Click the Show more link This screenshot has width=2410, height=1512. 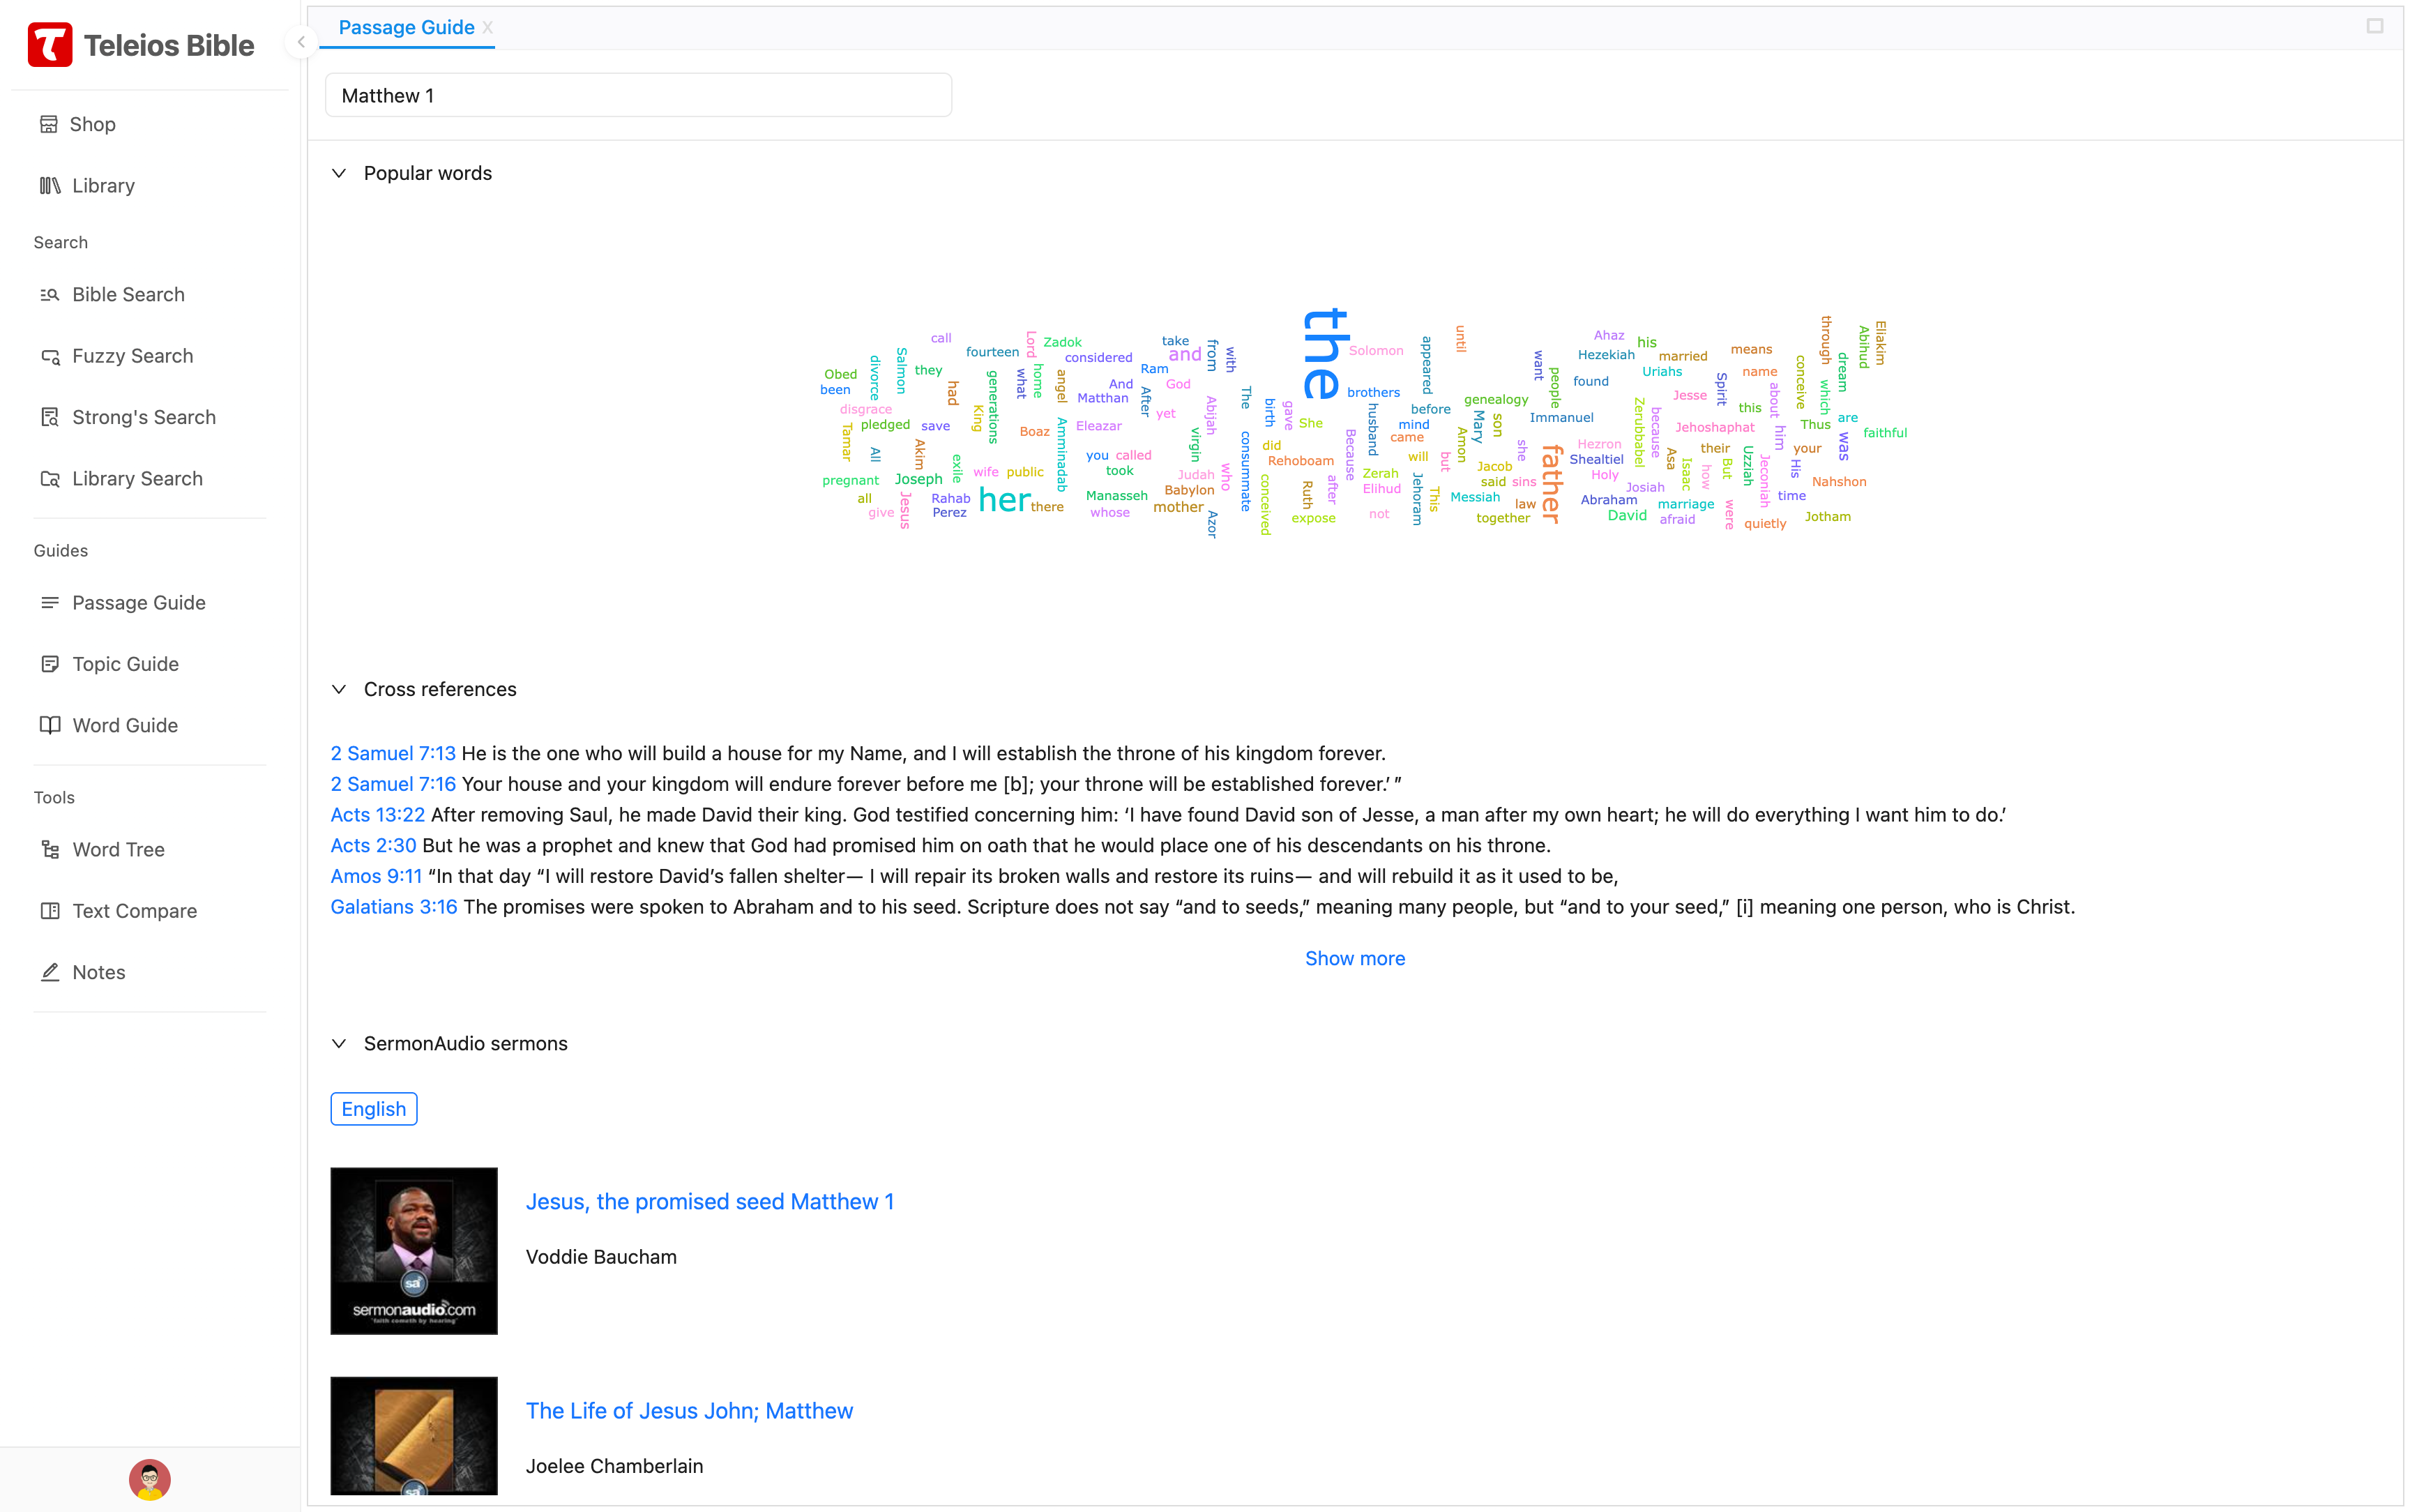click(x=1354, y=958)
